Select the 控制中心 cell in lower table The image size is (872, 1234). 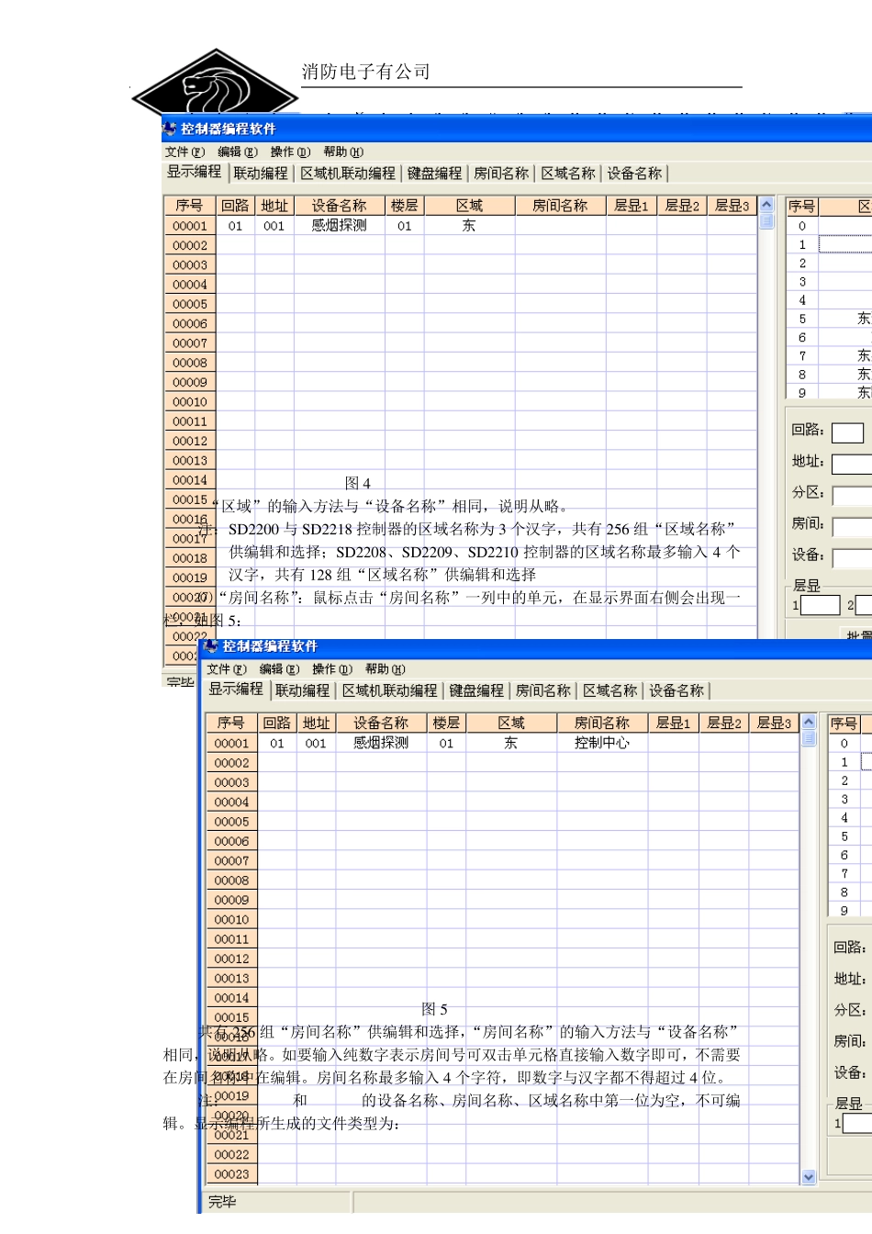(602, 743)
